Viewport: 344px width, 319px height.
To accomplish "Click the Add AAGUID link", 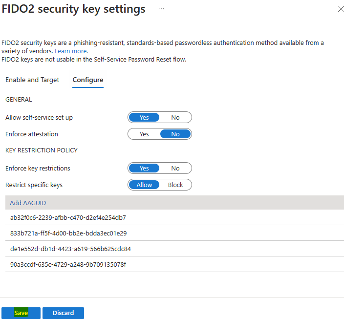I will pos(28,203).
